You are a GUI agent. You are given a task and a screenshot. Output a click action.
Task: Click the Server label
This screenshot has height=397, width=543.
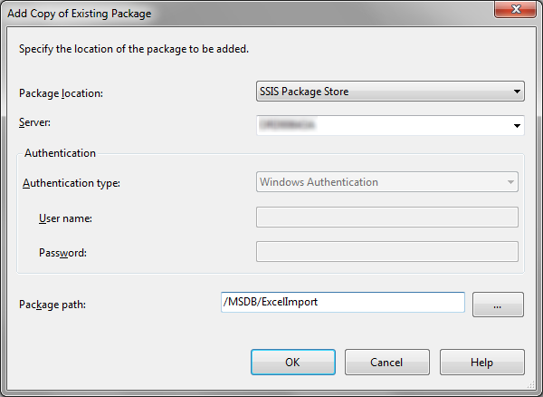[x=34, y=122]
